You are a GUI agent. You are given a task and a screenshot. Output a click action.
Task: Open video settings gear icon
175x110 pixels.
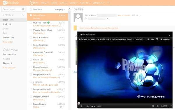[x=153, y=106]
